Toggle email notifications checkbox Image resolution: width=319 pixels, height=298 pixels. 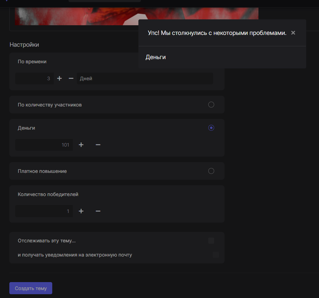(216, 255)
